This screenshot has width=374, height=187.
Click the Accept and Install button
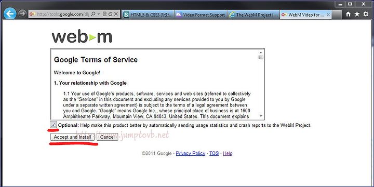[x=72, y=137]
